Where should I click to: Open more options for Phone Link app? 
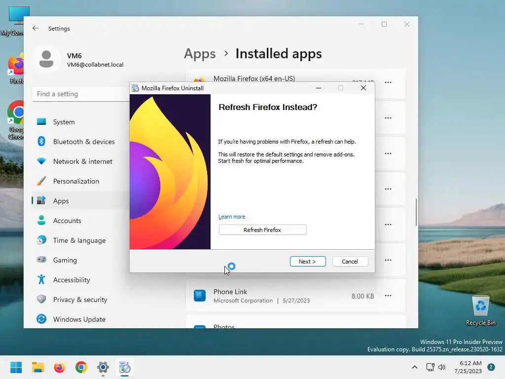point(388,296)
